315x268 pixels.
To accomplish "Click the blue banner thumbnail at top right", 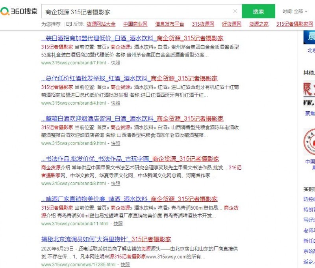I will click(309, 37).
